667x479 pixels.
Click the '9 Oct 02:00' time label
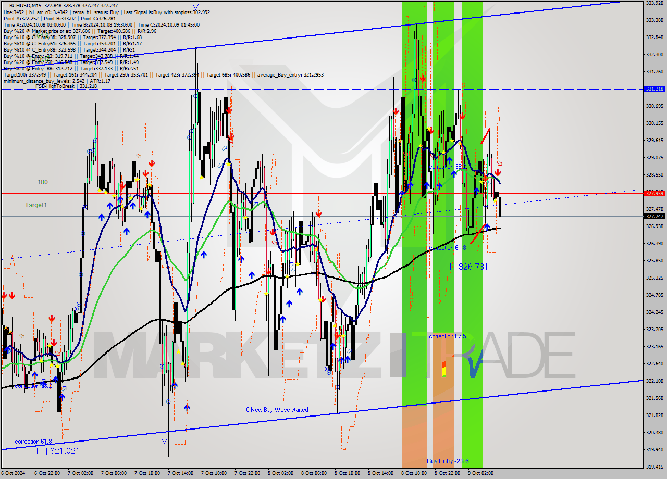coord(481,473)
